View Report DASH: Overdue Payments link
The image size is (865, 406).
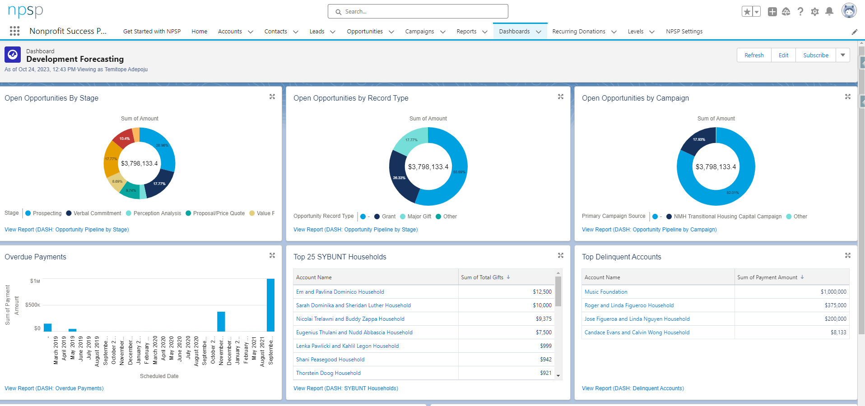(x=54, y=388)
